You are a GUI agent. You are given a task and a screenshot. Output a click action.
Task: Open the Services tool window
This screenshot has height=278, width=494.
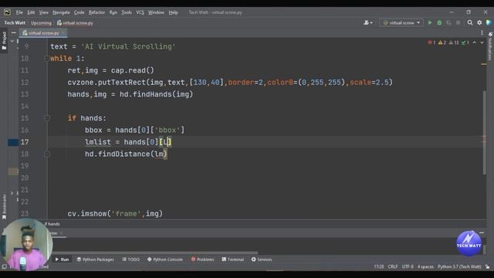tap(262, 259)
